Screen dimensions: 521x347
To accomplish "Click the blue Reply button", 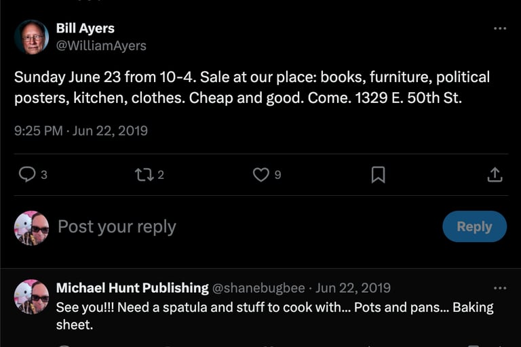I will point(474,227).
